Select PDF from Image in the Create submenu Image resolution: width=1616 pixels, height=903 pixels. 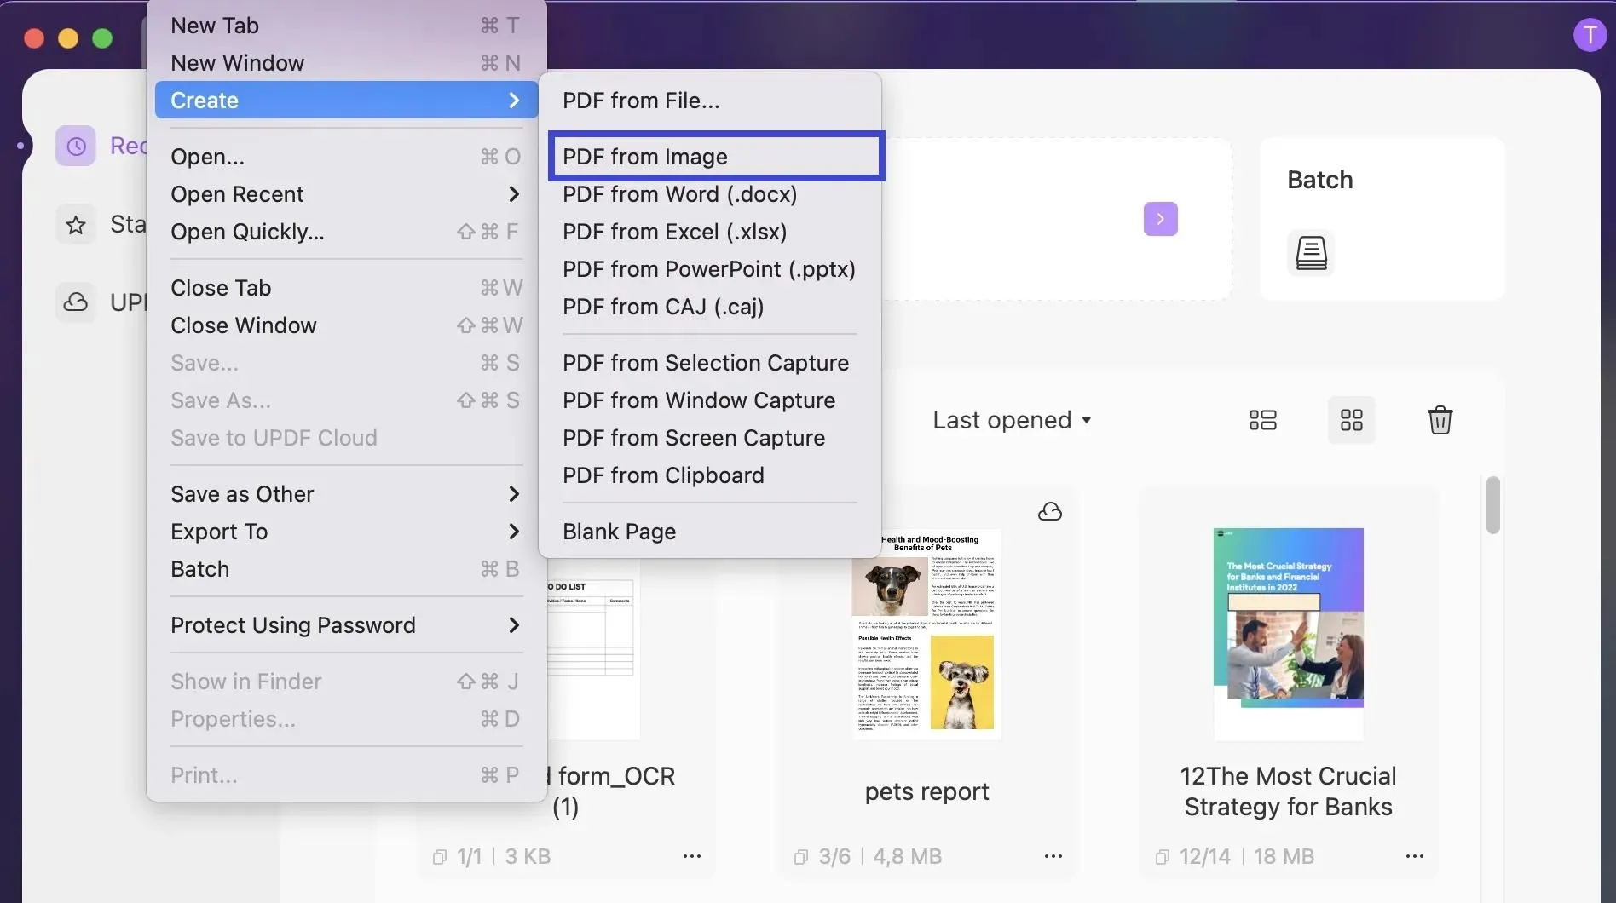coord(716,156)
